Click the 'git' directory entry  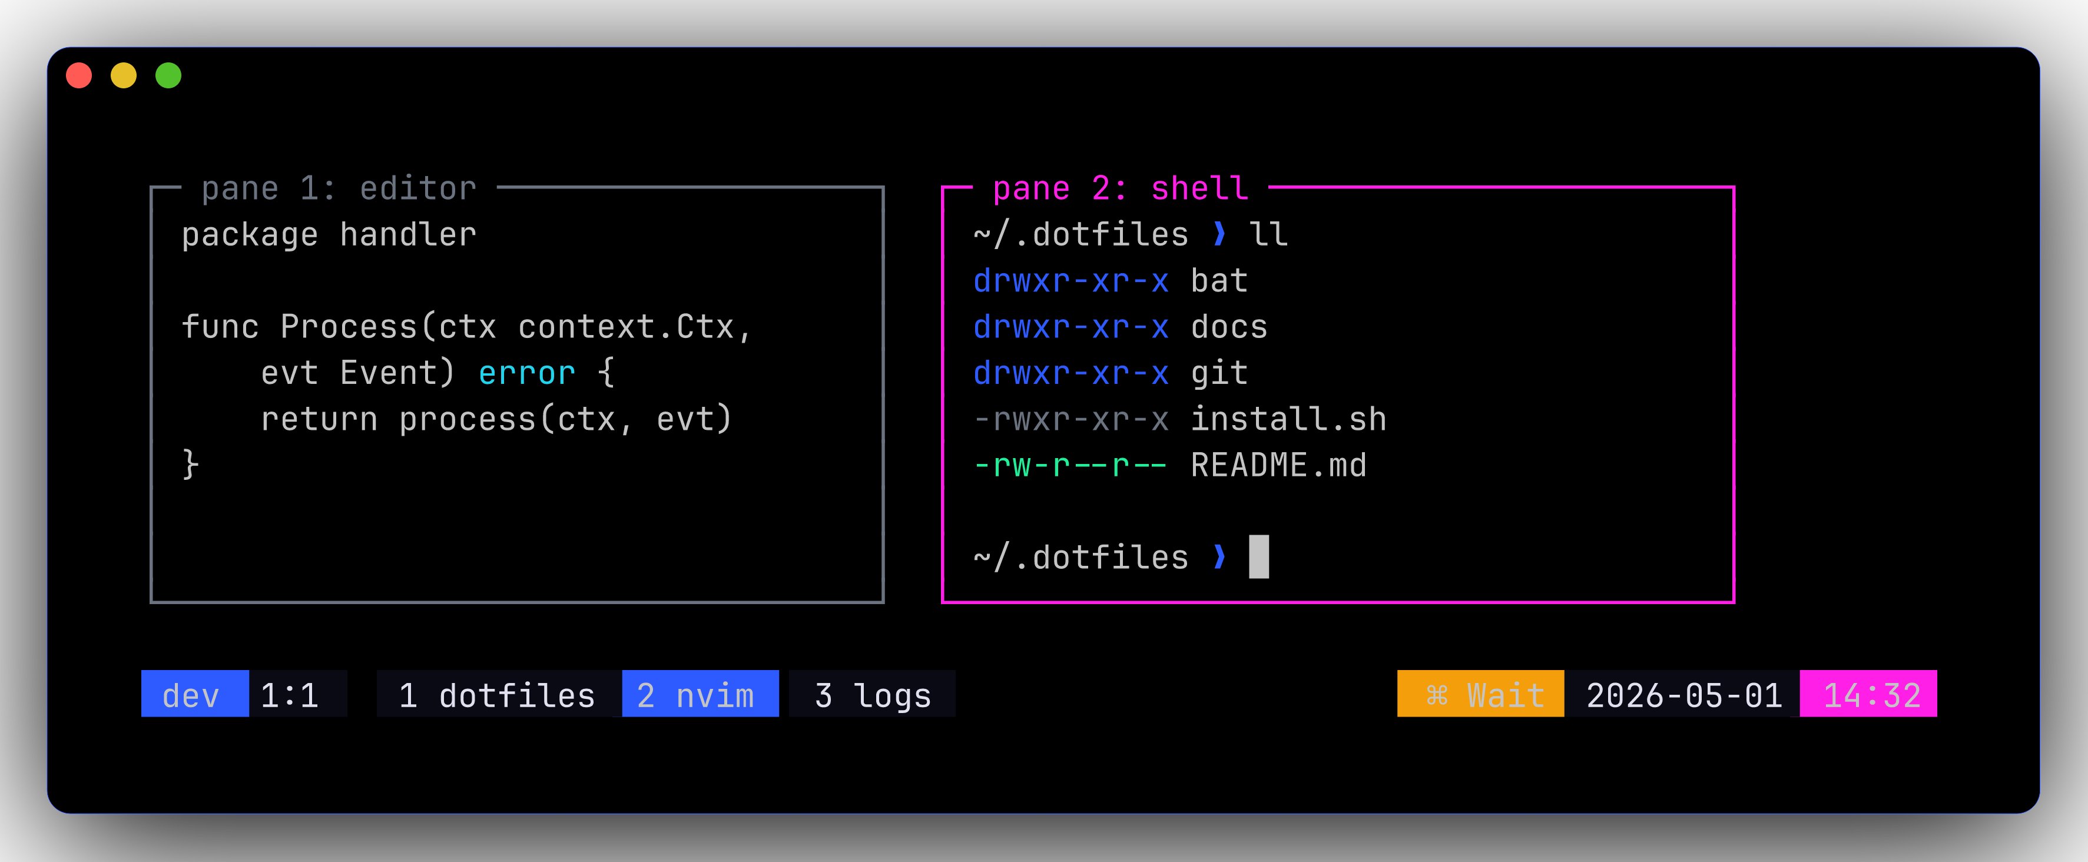[1219, 373]
